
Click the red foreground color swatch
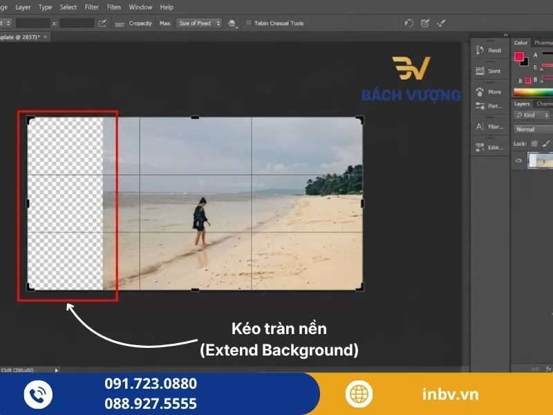pyautogui.click(x=518, y=56)
